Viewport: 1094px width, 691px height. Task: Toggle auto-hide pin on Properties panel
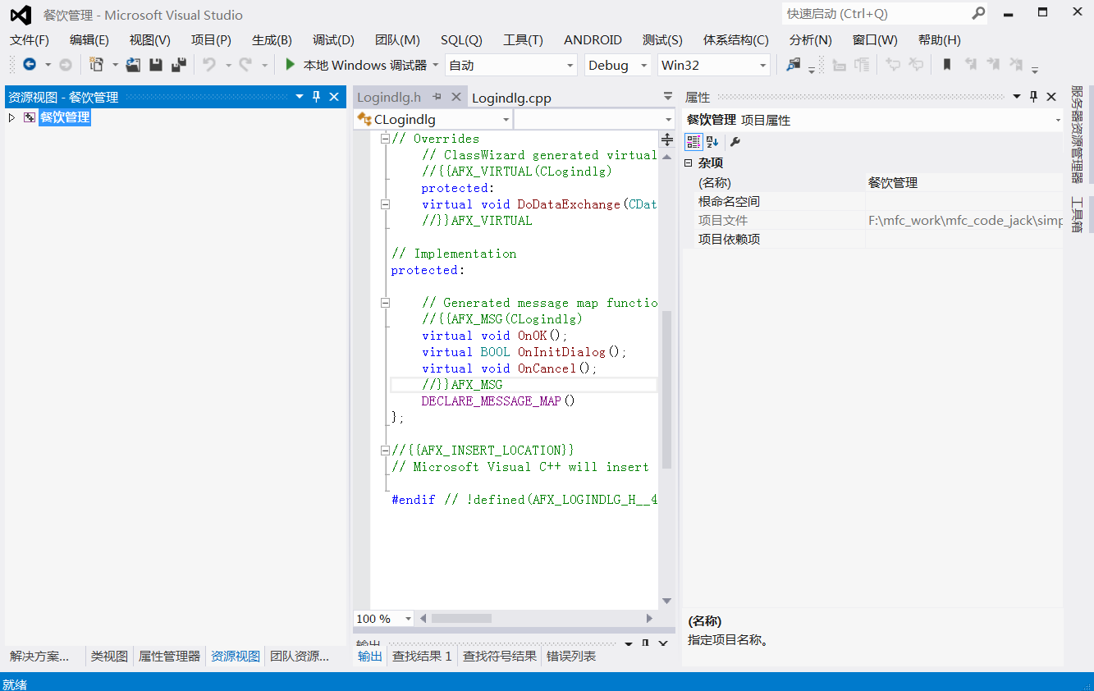click(1033, 96)
